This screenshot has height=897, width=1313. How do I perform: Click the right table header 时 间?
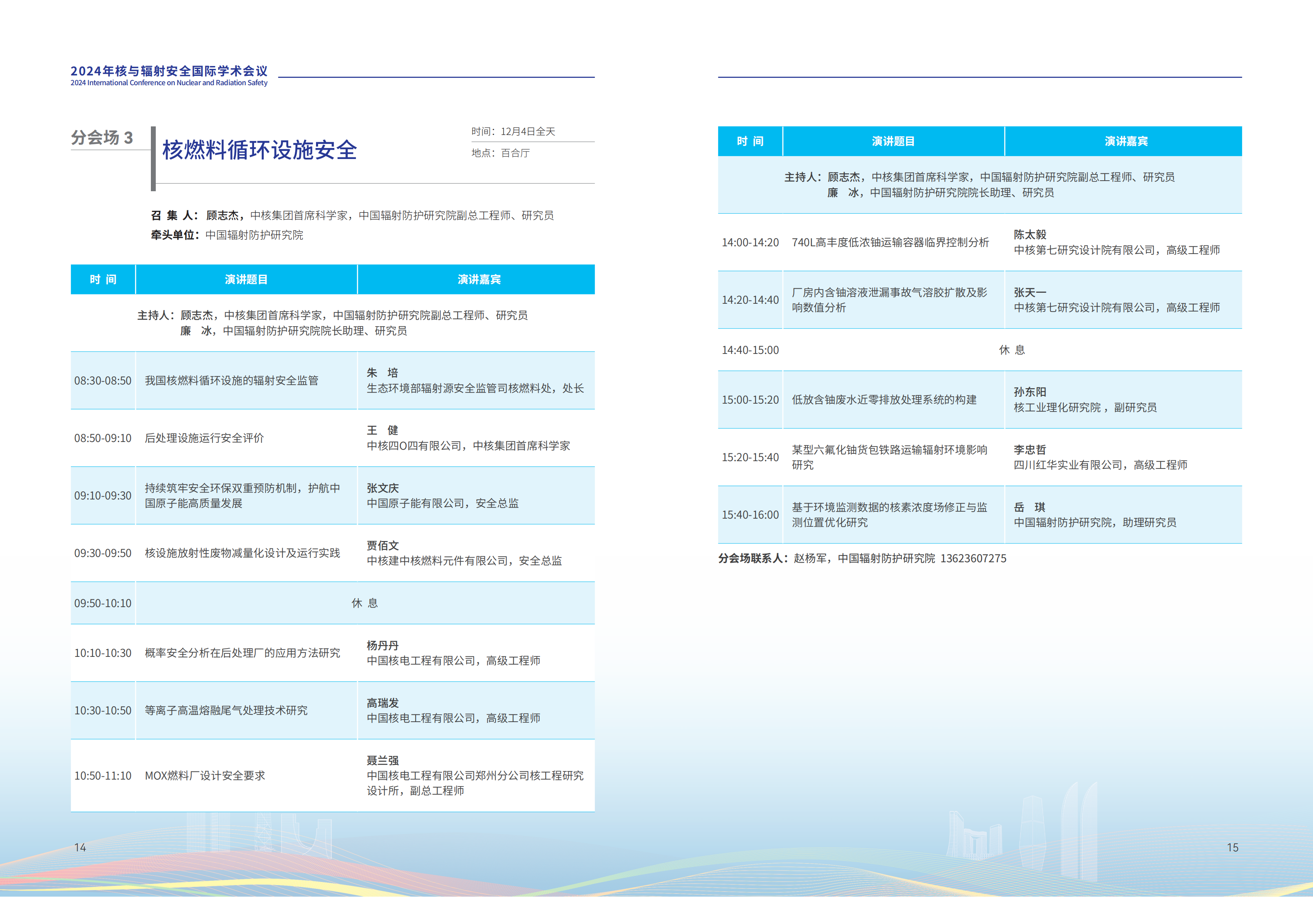pos(750,141)
